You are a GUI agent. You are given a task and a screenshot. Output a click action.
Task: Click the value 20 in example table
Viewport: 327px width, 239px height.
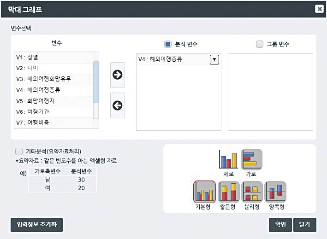click(81, 188)
